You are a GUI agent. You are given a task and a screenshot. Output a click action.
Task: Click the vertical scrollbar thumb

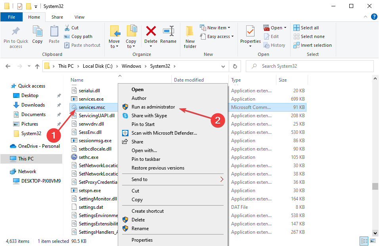[375, 186]
